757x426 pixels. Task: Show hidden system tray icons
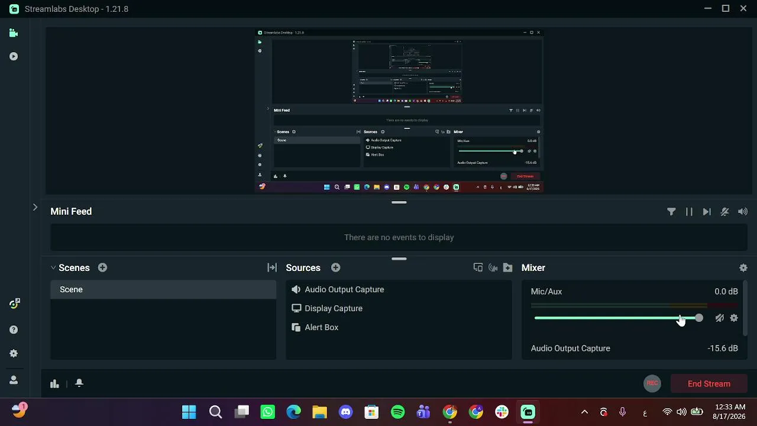[584, 412]
